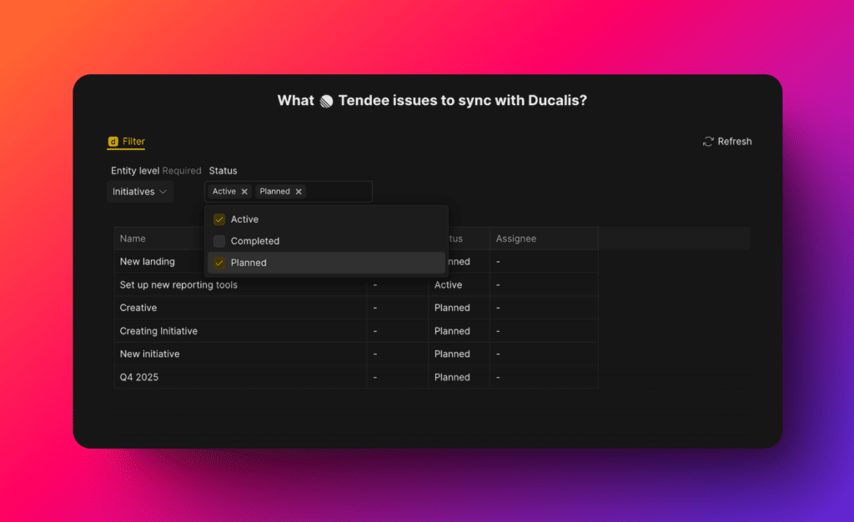Select the New initiative row
This screenshot has height=522, width=854.
coord(149,354)
